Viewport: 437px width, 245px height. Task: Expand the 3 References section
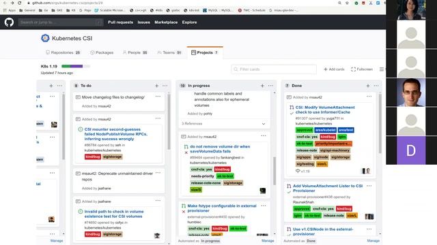tap(264, 124)
